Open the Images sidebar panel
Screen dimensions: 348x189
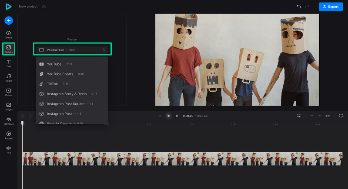9,106
